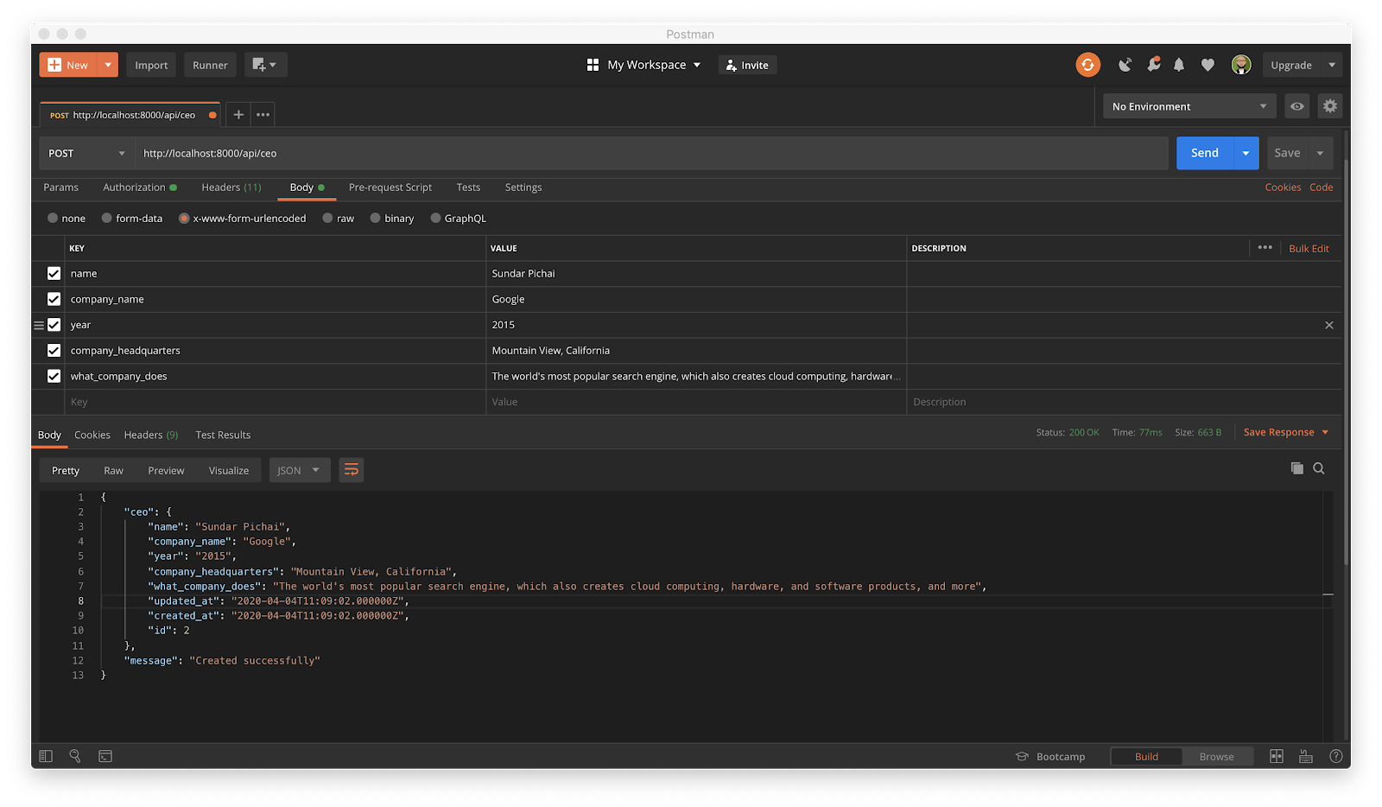Open manage environments gear icon
Screen dimensions: 1382x807
1330,106
